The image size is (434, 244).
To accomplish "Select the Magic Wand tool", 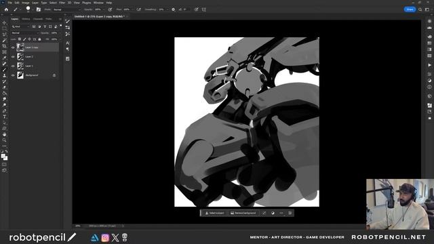I will 4,41.
